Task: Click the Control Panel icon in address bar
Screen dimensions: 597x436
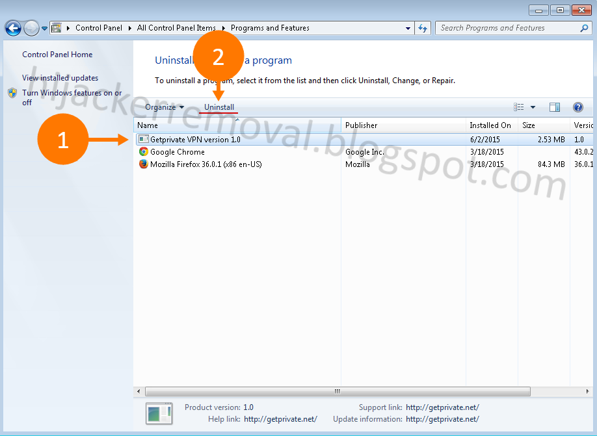Action: (57, 28)
